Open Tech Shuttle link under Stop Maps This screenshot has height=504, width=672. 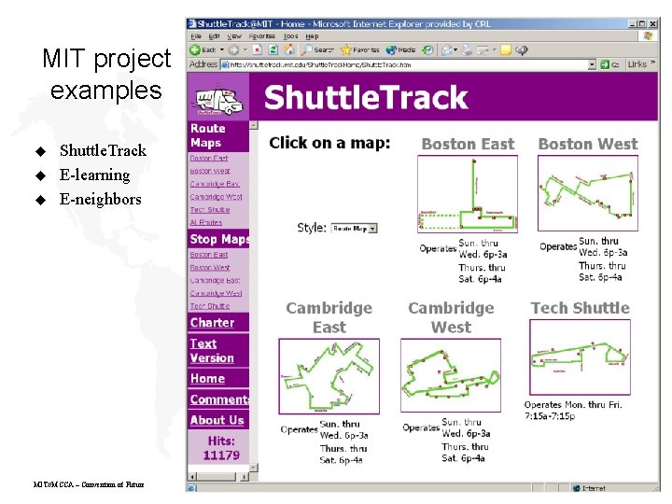click(210, 306)
